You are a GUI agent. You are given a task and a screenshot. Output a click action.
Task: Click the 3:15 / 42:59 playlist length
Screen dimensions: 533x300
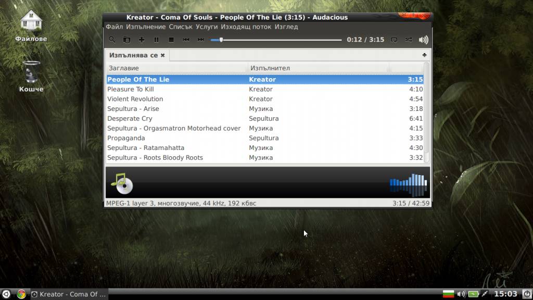(x=411, y=203)
